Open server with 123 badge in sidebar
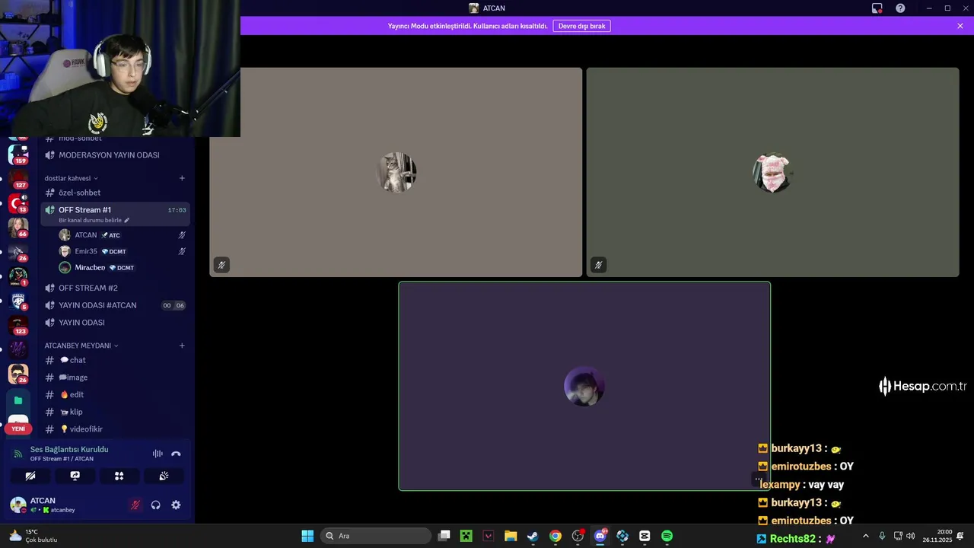Screen dimensions: 974x548 click(18, 326)
